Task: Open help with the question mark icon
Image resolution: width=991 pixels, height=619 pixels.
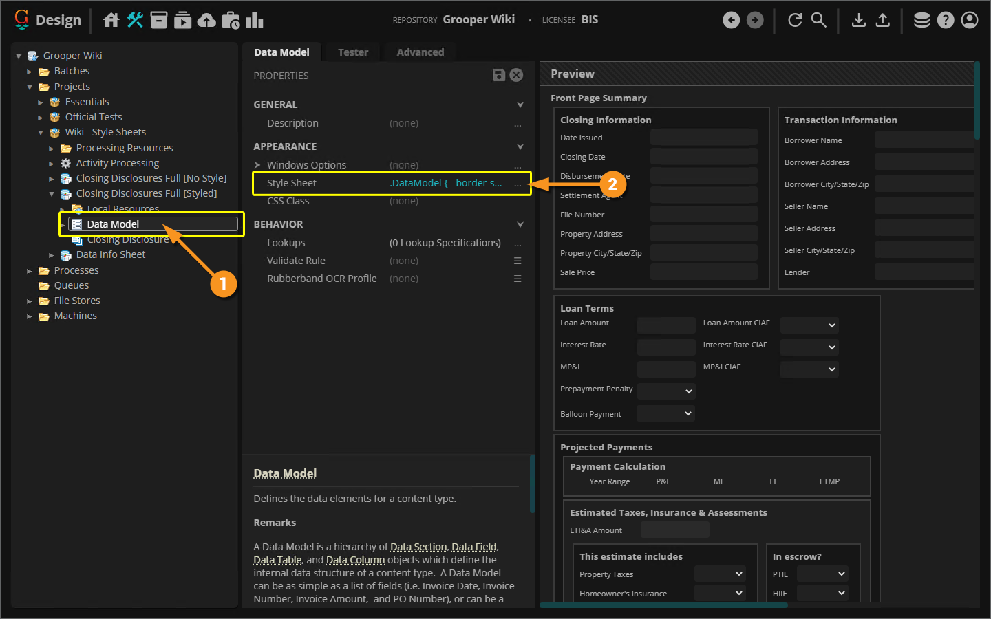Action: [x=946, y=20]
